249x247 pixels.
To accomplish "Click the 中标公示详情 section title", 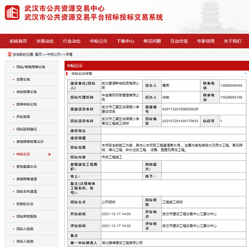I will pyautogui.click(x=82, y=73).
